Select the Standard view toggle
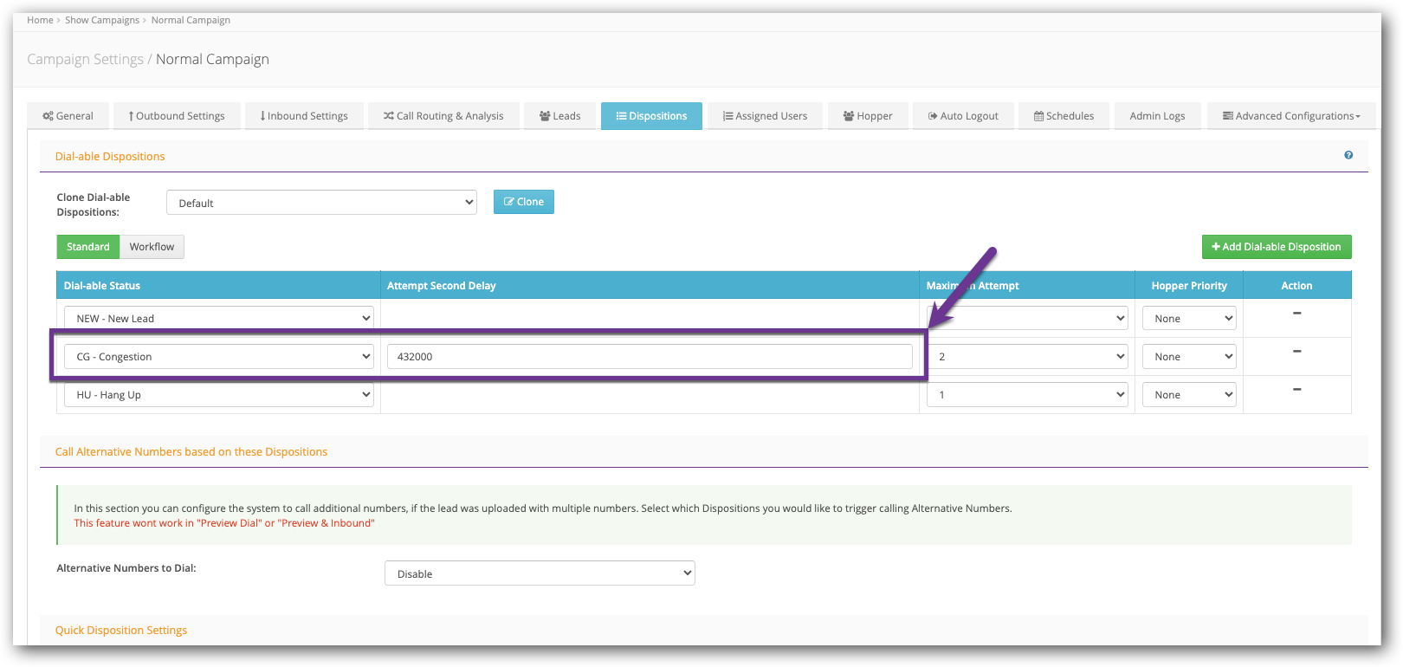 tap(88, 247)
